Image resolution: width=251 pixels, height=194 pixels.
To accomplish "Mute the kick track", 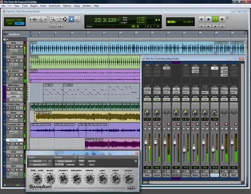I will [21, 47].
